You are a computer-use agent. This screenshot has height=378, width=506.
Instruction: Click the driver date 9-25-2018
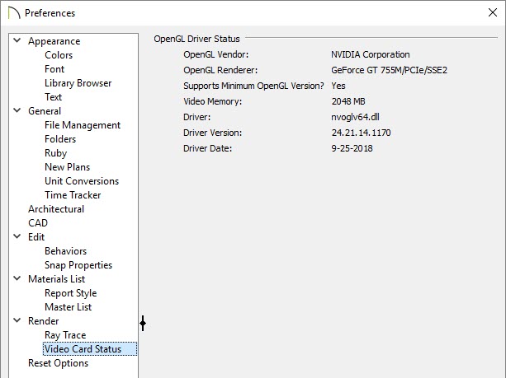[352, 148]
